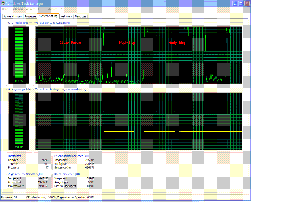Open the Optionen menu
Image resolution: width=281 pixels, height=202 pixels.
coord(17,9)
